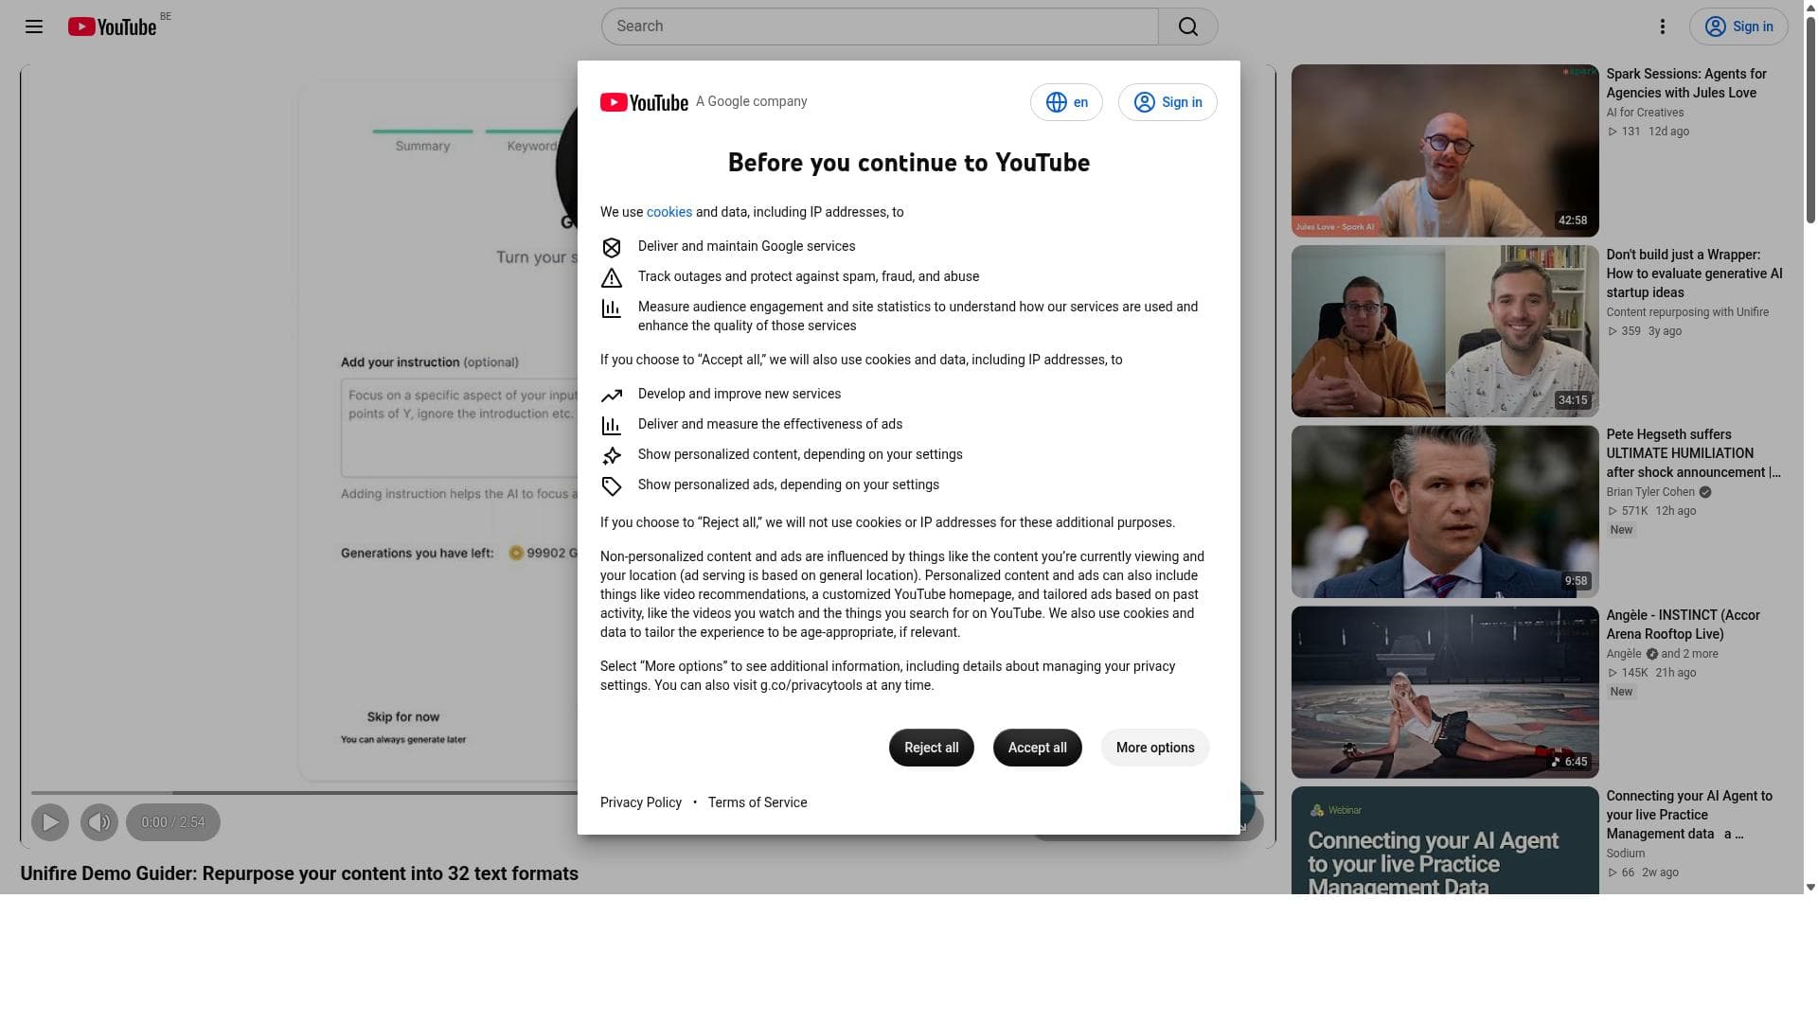Screen dimensions: 1818x1022
Task: Click the 'Sodium' channel name
Action: (1626, 854)
